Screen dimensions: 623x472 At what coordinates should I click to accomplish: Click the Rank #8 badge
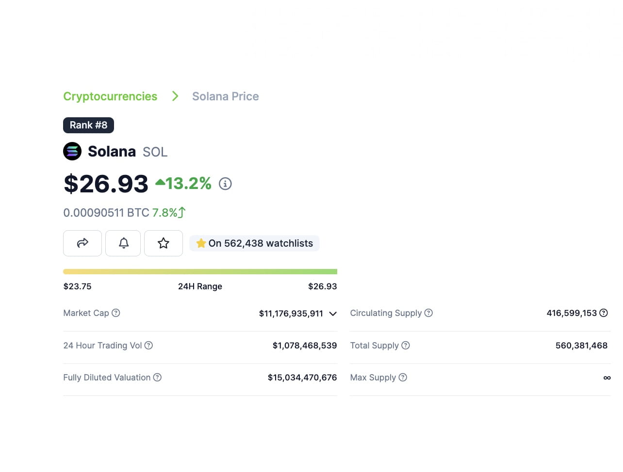click(x=88, y=125)
